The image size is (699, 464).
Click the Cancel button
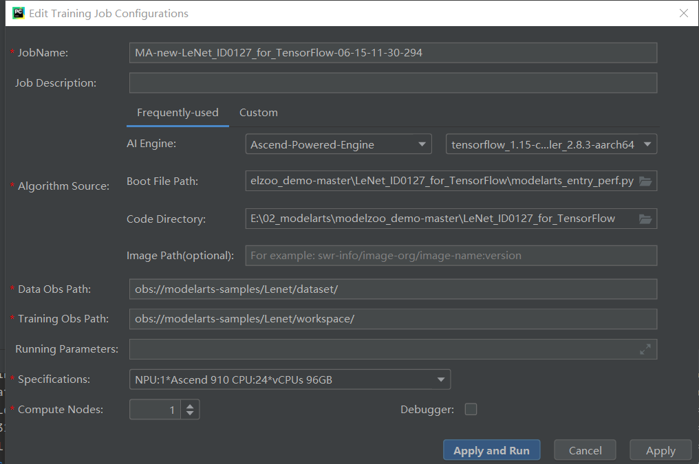[x=585, y=451]
